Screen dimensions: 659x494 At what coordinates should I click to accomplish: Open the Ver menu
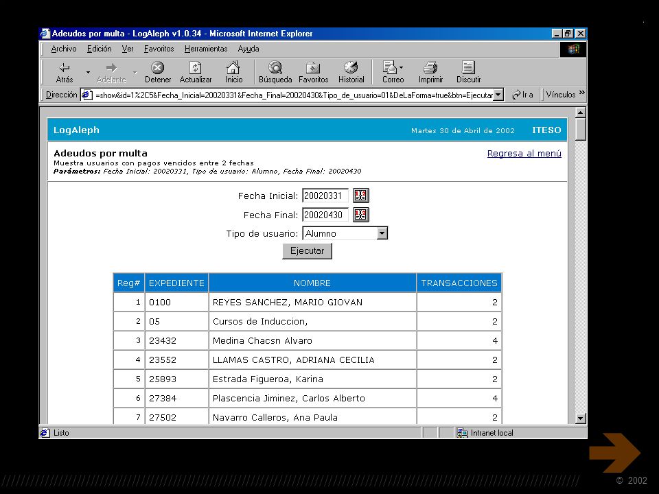[128, 49]
